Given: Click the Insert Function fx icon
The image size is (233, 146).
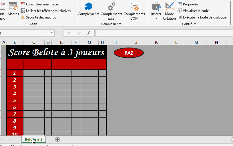Looking at the screenshot, I should pyautogui.click(x=89, y=33).
